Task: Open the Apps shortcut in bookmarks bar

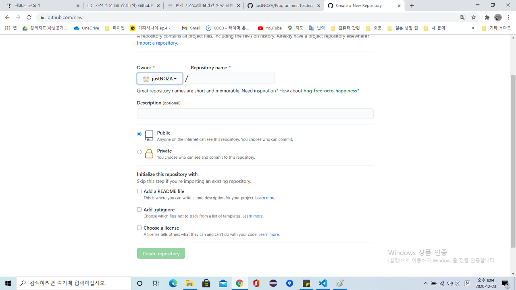Action: pyautogui.click(x=11, y=28)
